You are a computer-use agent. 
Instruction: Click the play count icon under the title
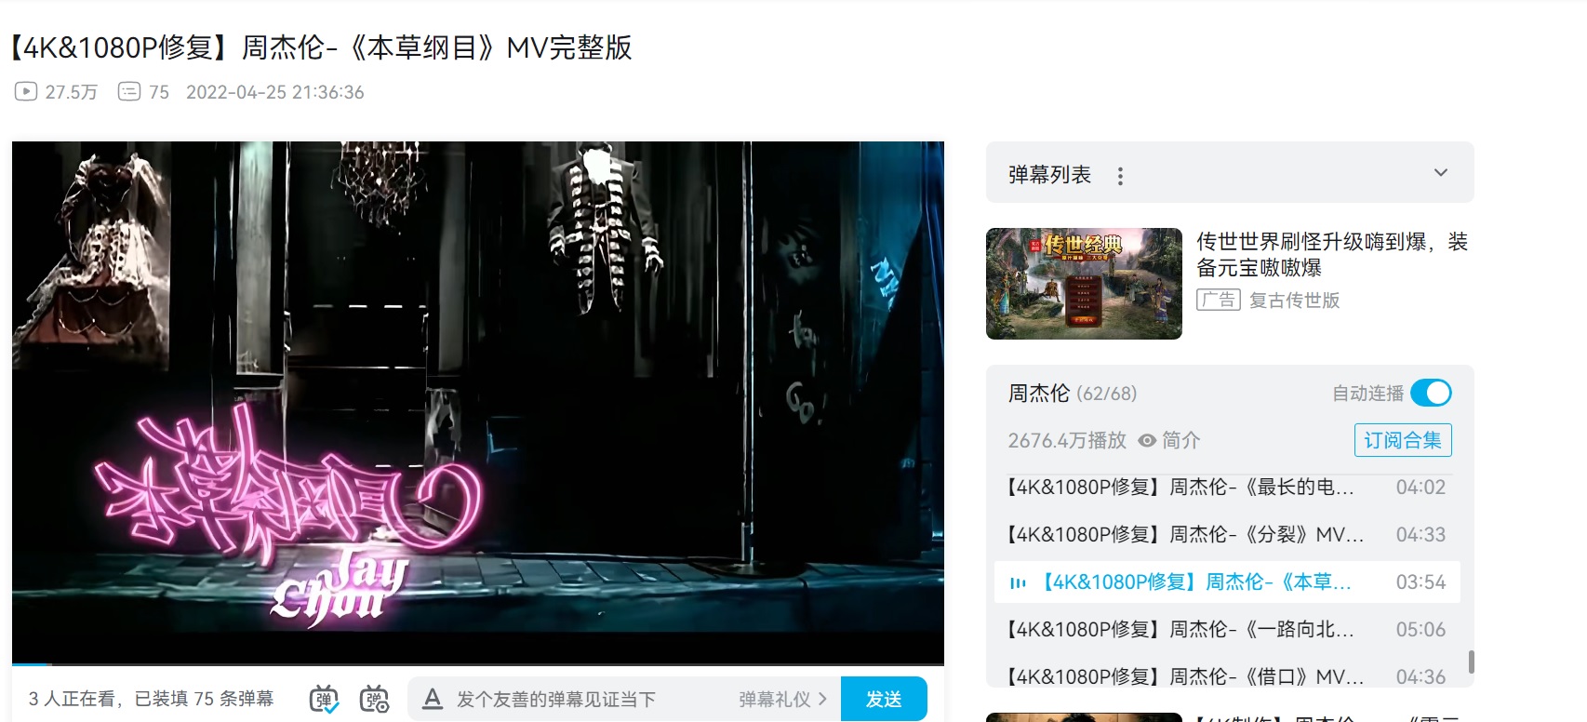(26, 91)
